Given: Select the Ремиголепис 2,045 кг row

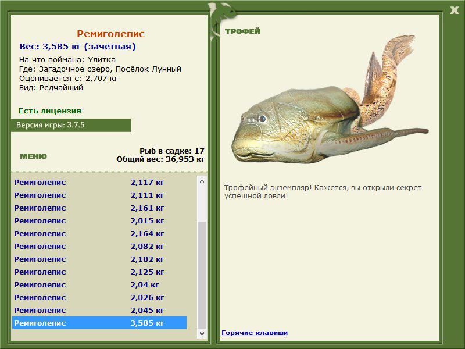Looking at the screenshot, I should pos(99,310).
